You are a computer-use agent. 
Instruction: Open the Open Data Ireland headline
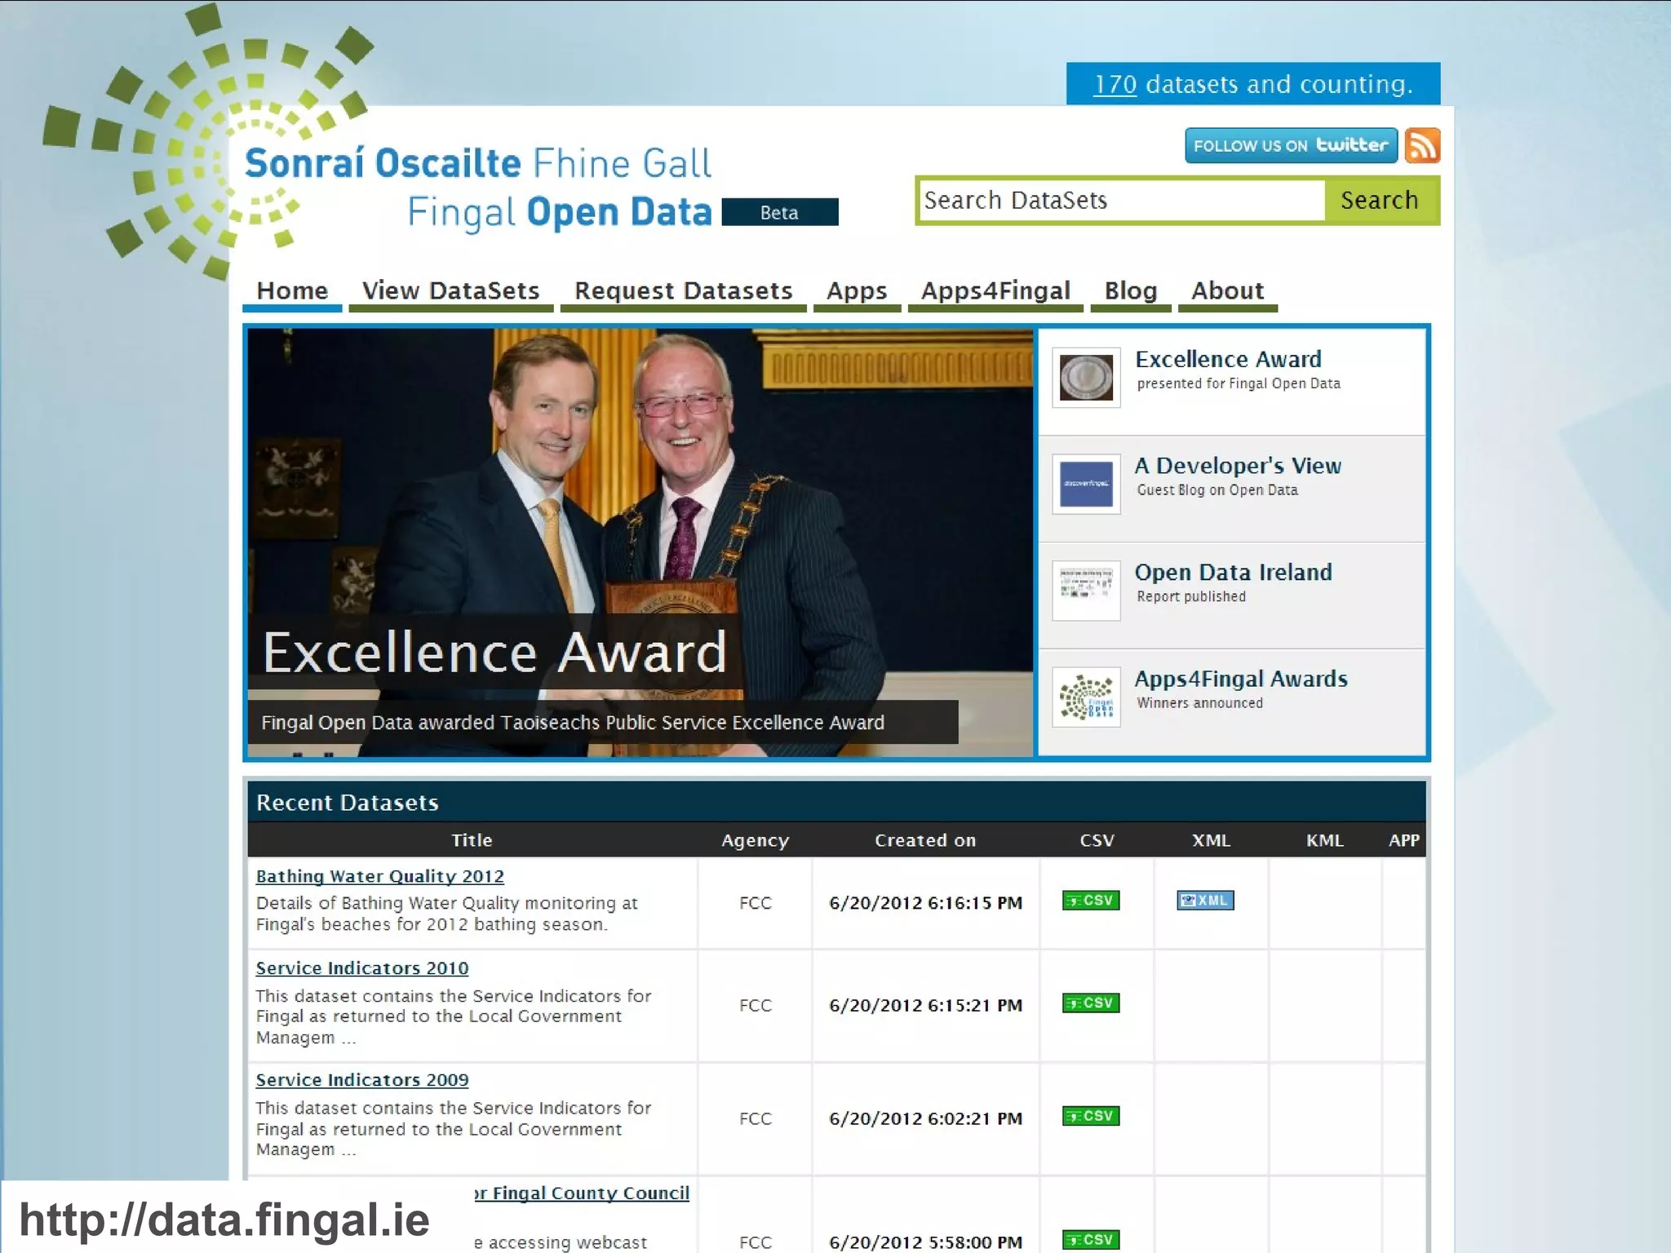coord(1233,573)
